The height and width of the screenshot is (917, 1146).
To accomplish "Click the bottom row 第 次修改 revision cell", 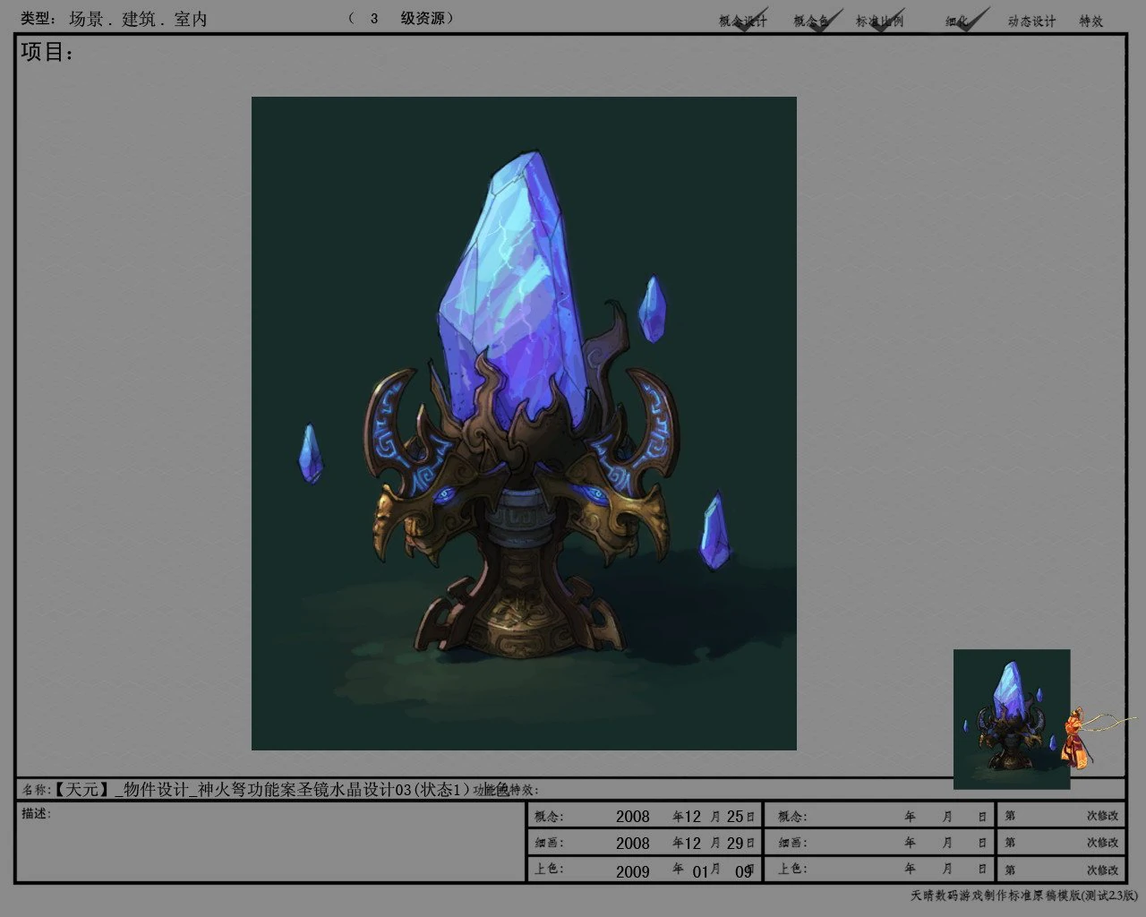I will (1061, 870).
